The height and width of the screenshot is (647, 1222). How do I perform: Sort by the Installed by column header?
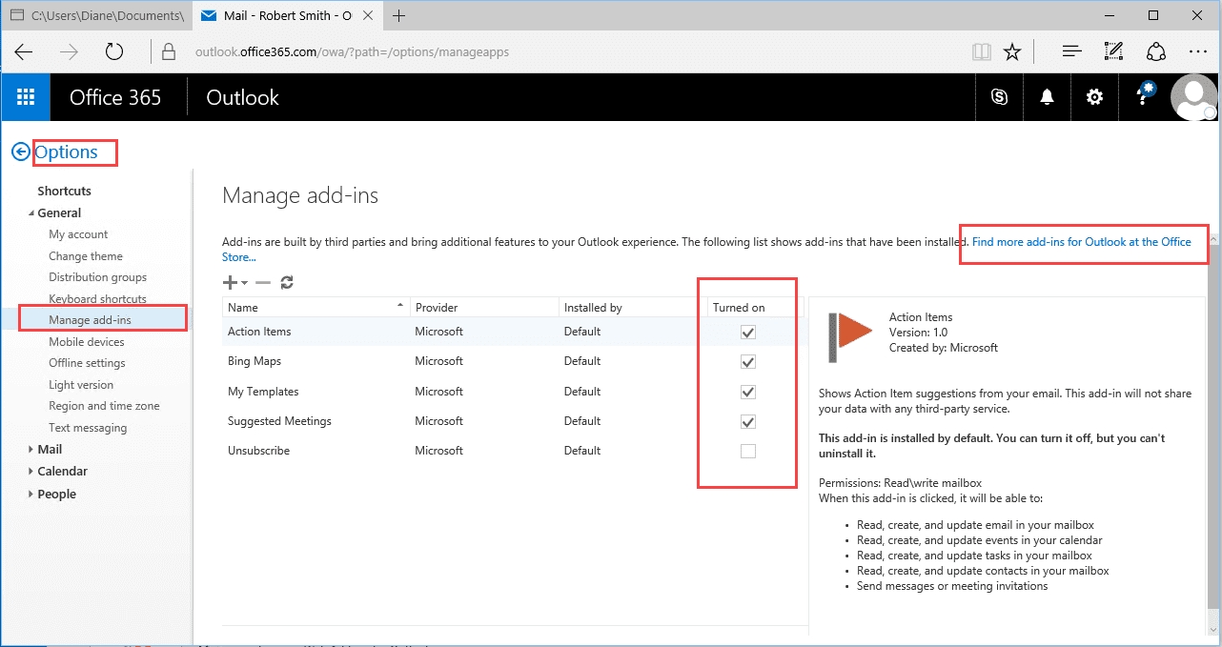pyautogui.click(x=633, y=307)
